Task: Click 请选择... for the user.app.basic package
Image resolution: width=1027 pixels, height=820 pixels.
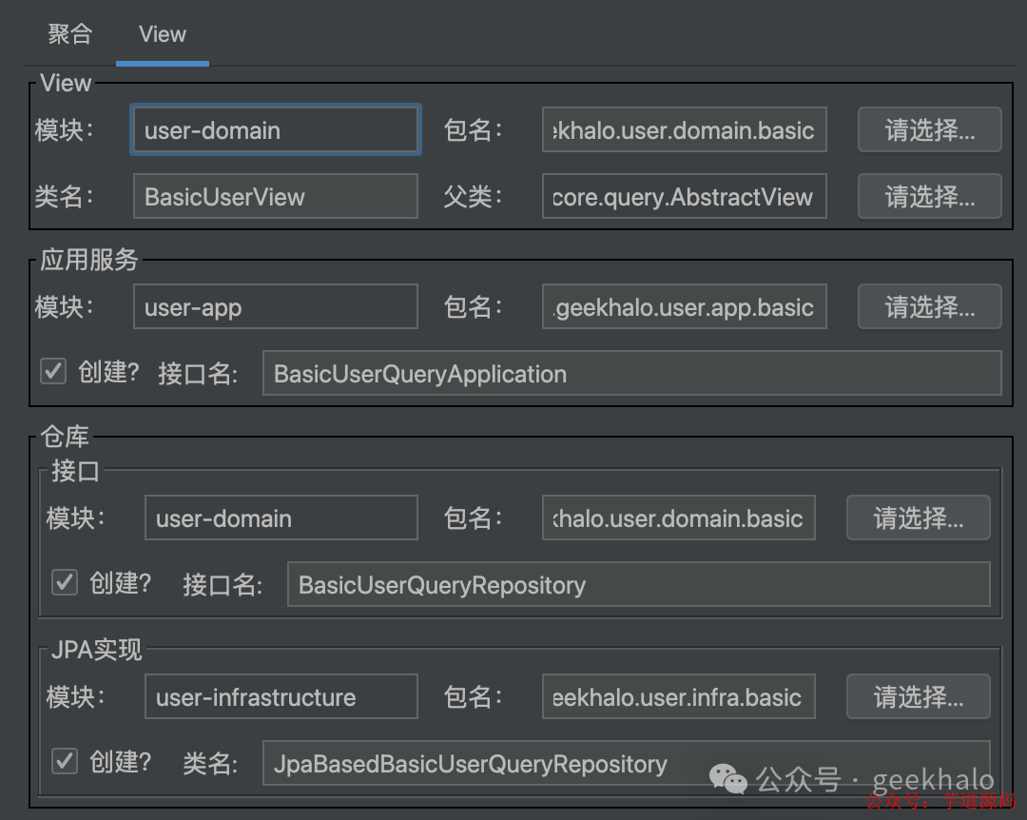Action: 929,306
